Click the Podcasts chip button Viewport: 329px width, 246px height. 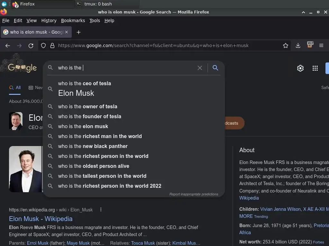(x=234, y=123)
